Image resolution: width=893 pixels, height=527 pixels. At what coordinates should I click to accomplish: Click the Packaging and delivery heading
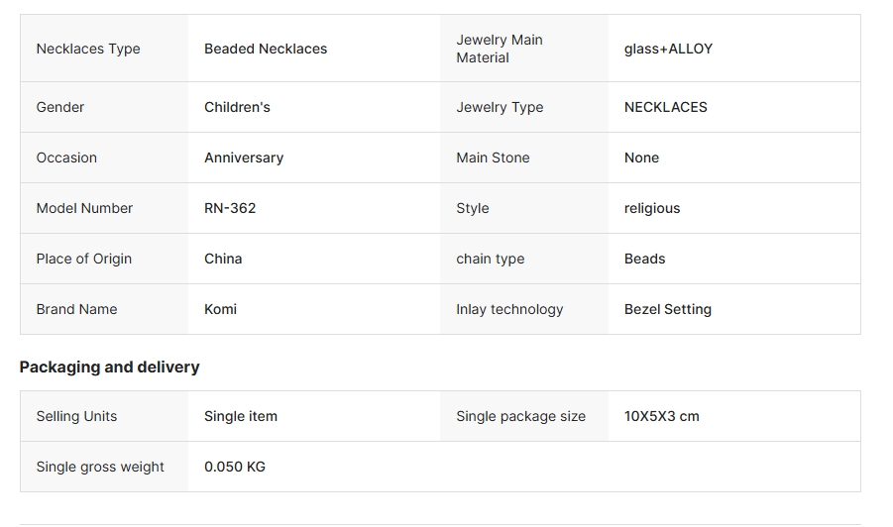(x=109, y=367)
